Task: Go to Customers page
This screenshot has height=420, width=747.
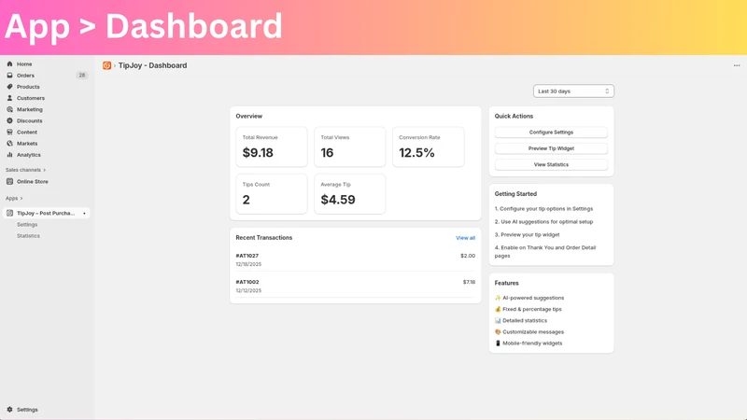Action: pos(31,98)
